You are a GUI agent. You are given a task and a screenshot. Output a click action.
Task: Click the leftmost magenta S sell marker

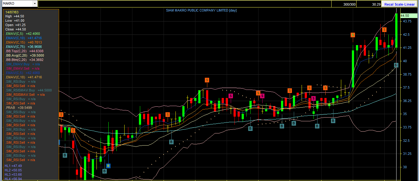coord(230,96)
